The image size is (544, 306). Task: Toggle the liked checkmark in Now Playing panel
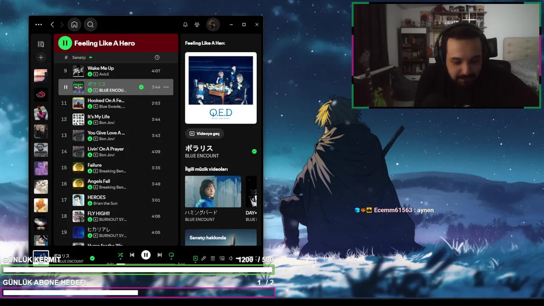(254, 151)
